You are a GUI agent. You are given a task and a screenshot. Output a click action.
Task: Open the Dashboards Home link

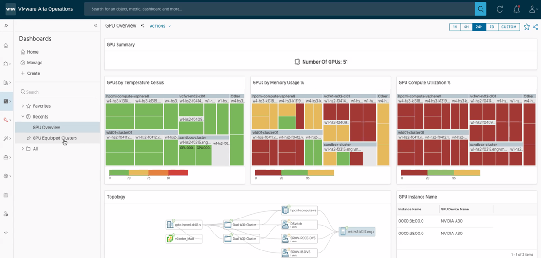33,52
